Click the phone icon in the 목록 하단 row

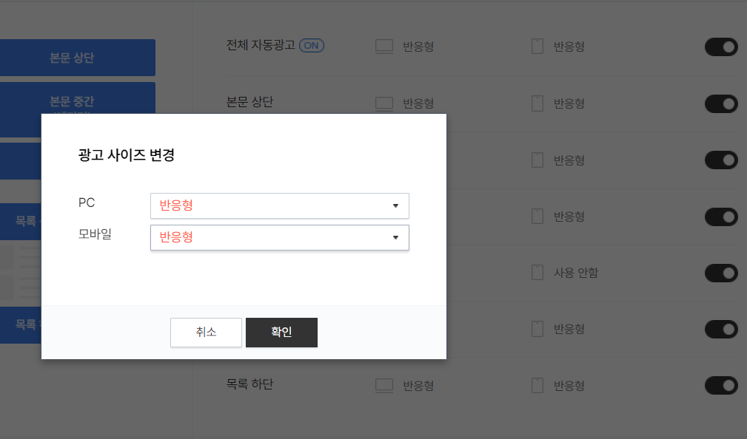[x=537, y=385]
